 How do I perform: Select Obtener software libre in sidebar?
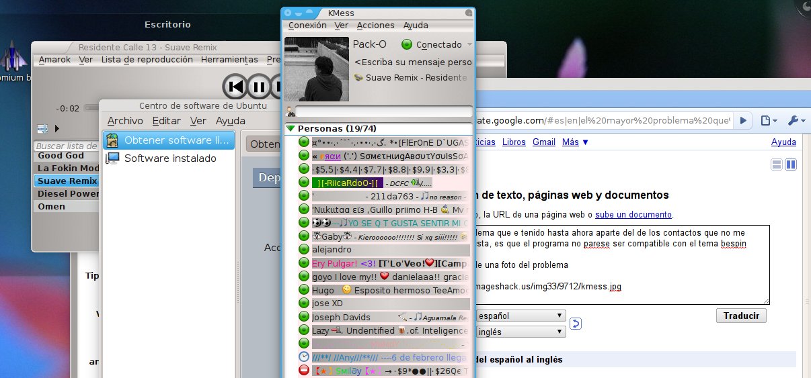169,140
